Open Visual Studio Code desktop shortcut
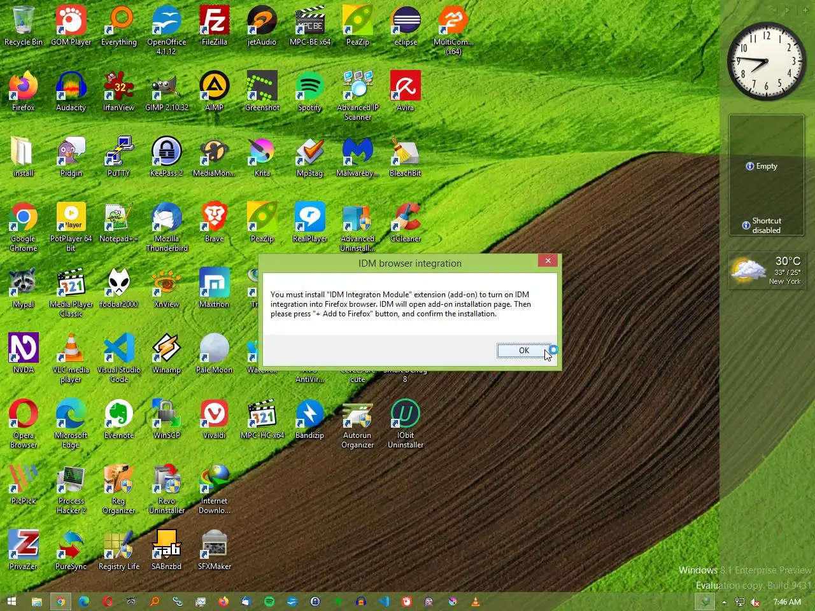 119,358
